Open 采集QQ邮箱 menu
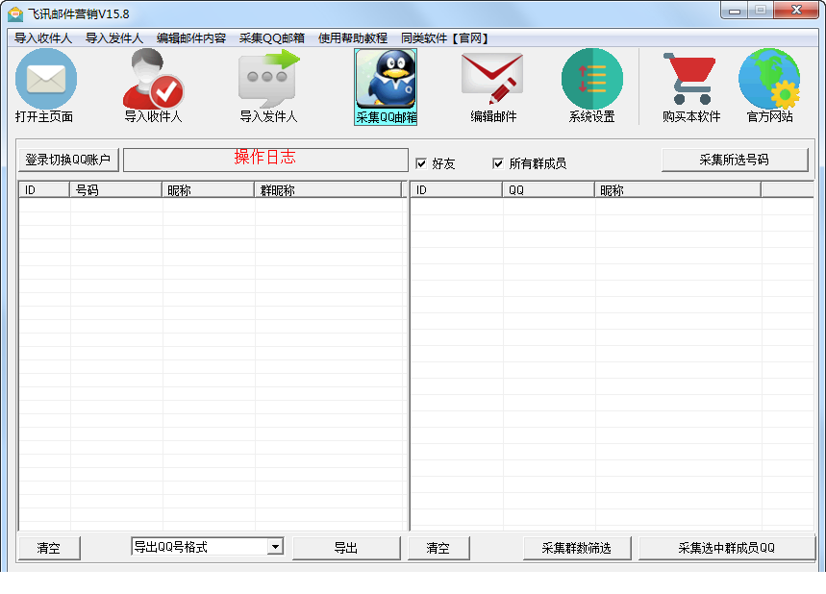This screenshot has height=594, width=826. click(272, 38)
